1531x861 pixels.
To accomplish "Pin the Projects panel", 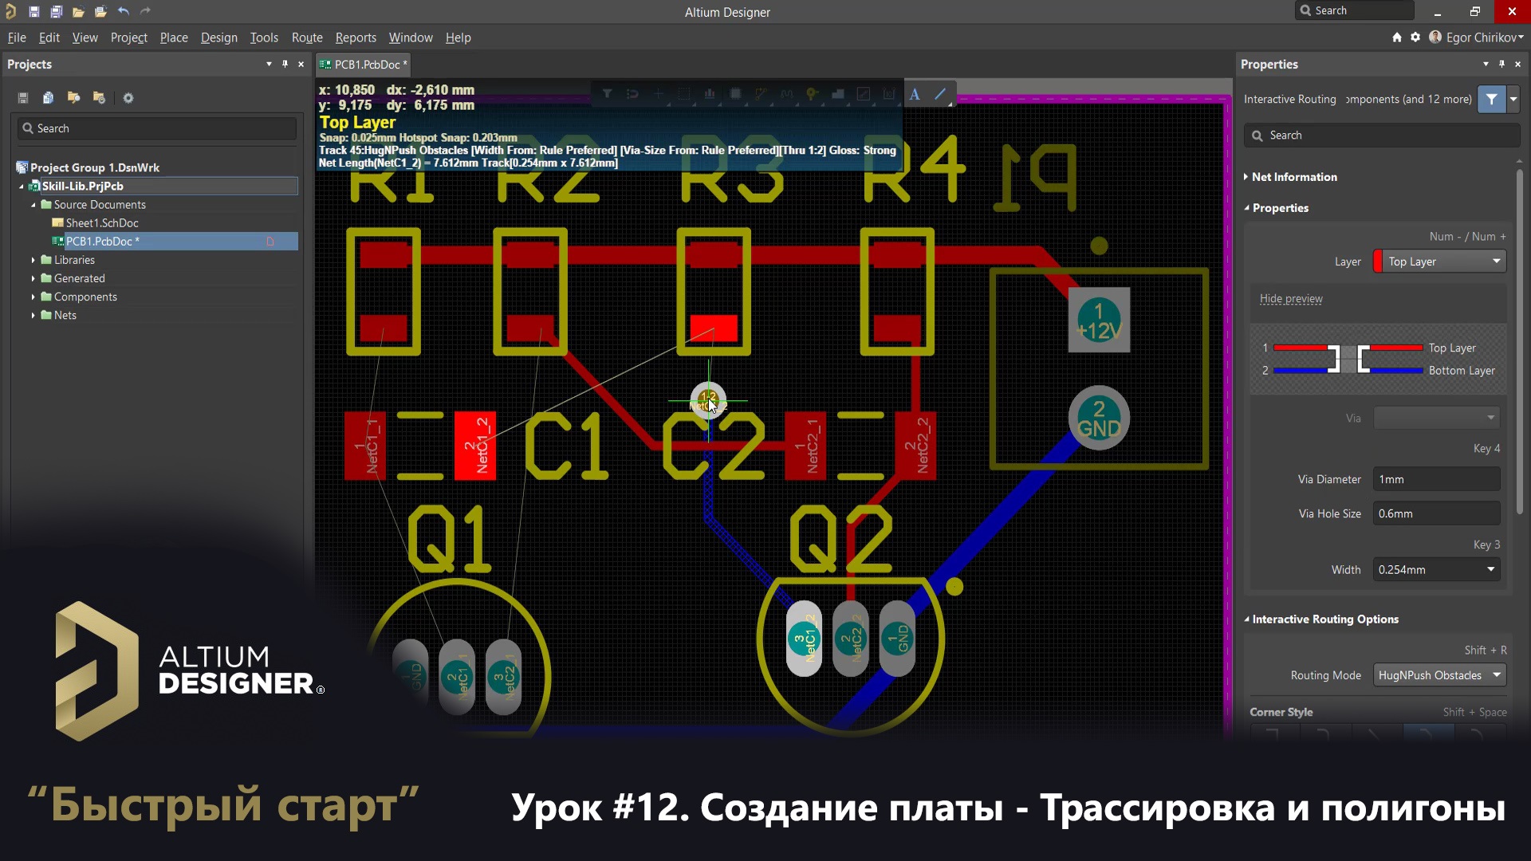I will click(x=285, y=64).
